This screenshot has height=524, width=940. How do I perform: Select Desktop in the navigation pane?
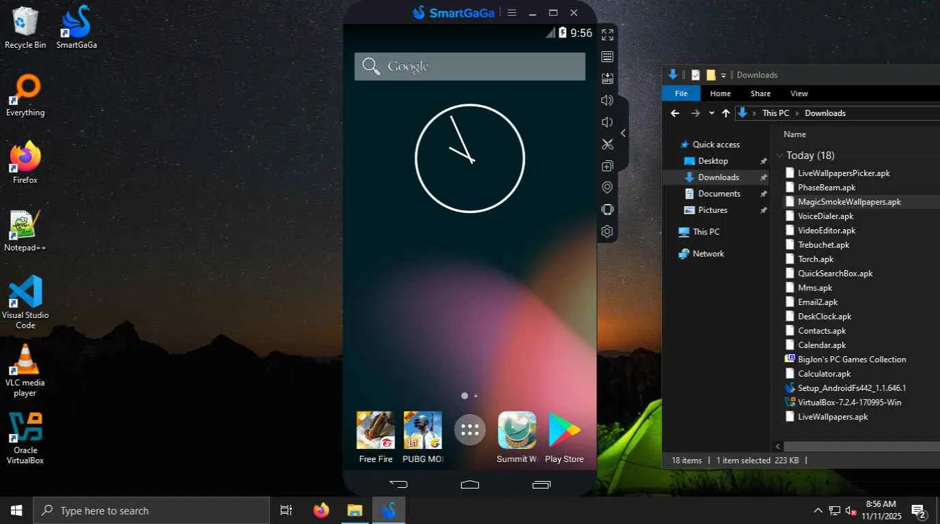[x=713, y=161]
